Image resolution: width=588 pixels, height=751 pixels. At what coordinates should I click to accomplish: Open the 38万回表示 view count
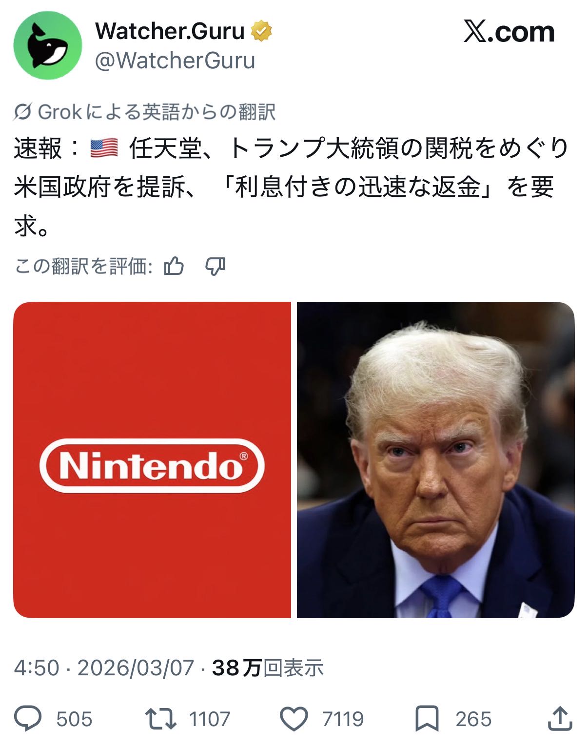click(268, 668)
